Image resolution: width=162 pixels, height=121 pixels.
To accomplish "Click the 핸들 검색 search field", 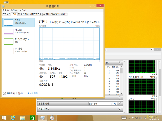I will tap(99, 104).
